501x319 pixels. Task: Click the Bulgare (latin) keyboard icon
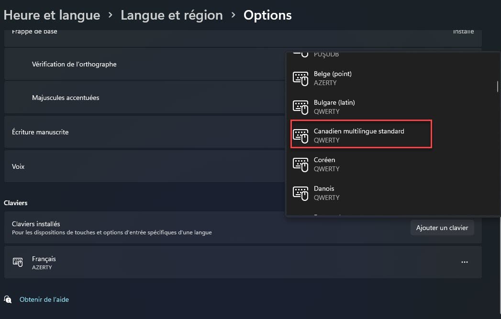[x=301, y=107]
